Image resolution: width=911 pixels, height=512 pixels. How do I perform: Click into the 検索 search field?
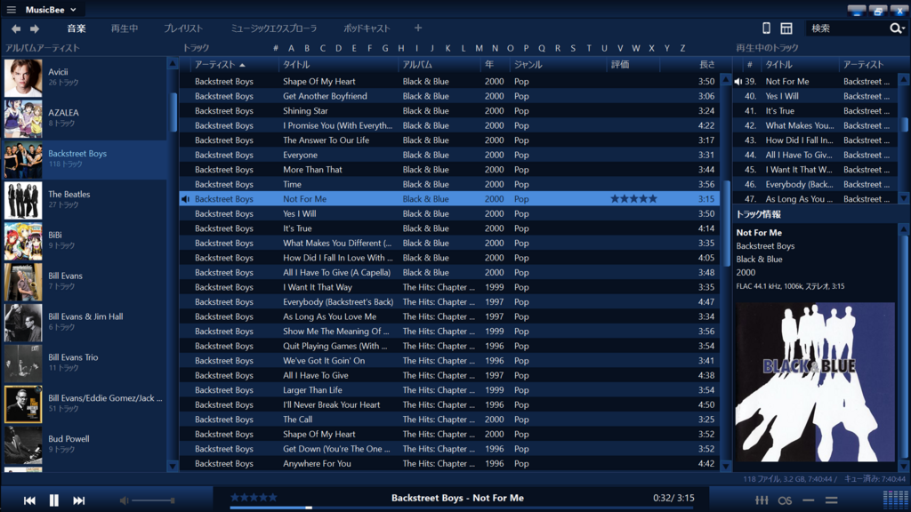(845, 28)
